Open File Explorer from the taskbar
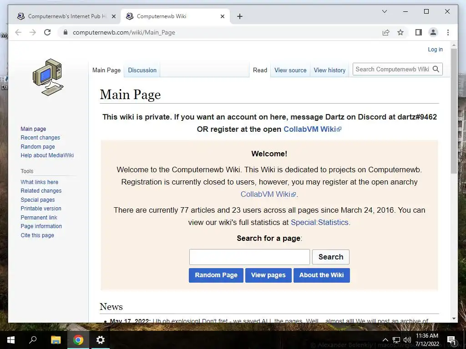The image size is (466, 349). click(x=56, y=340)
